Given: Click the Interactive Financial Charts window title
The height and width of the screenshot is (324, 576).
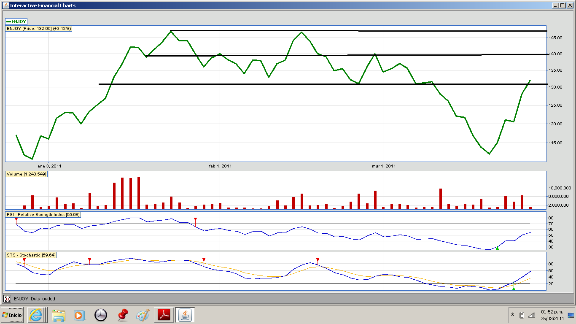Looking at the screenshot, I should (x=43, y=5).
